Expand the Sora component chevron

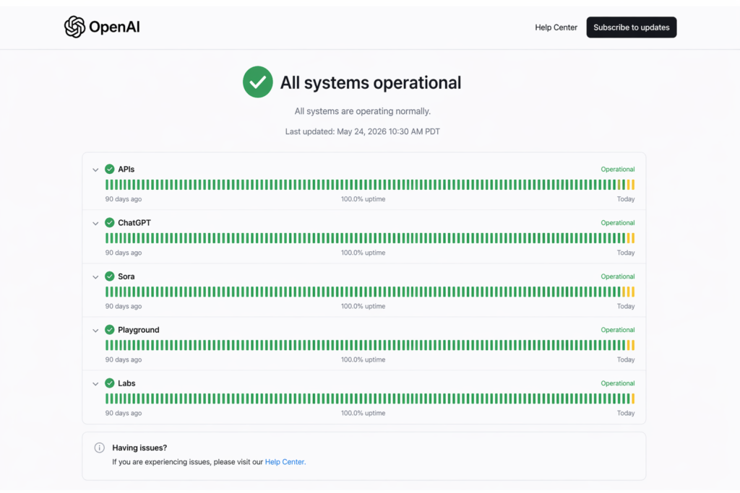[95, 276]
